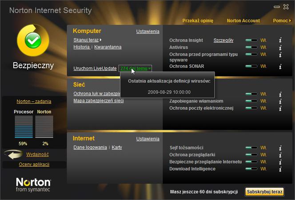Click the info icon for Ochrona Insight

point(280,40)
